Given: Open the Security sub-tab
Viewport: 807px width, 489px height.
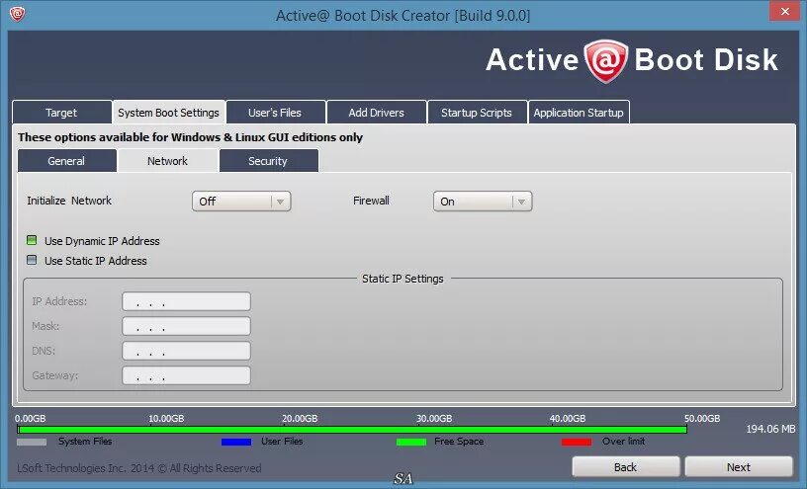Looking at the screenshot, I should (268, 161).
